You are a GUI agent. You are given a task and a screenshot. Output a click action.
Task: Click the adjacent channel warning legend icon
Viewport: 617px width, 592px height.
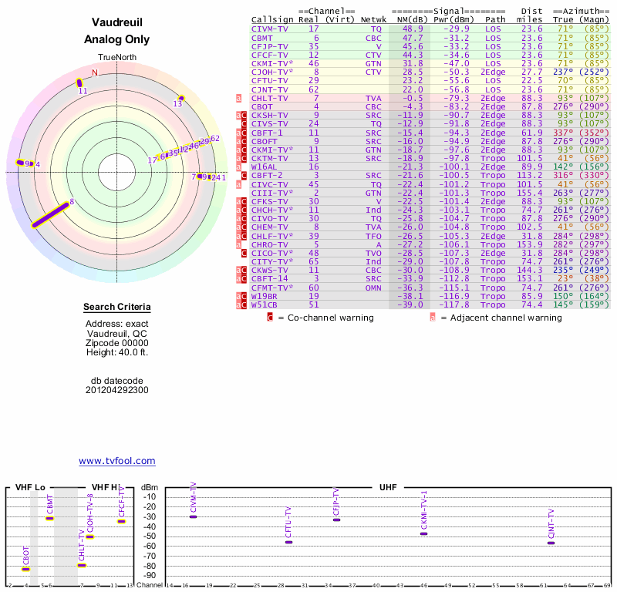point(433,317)
